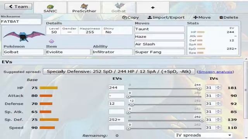This screenshot has width=248, height=139.
Task: Edit the Item field containing Eviolite
Action: (68, 52)
